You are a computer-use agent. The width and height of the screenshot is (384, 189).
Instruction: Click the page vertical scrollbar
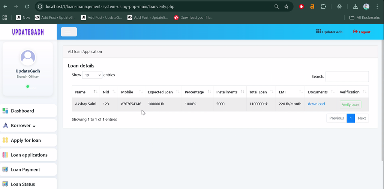tap(382, 100)
